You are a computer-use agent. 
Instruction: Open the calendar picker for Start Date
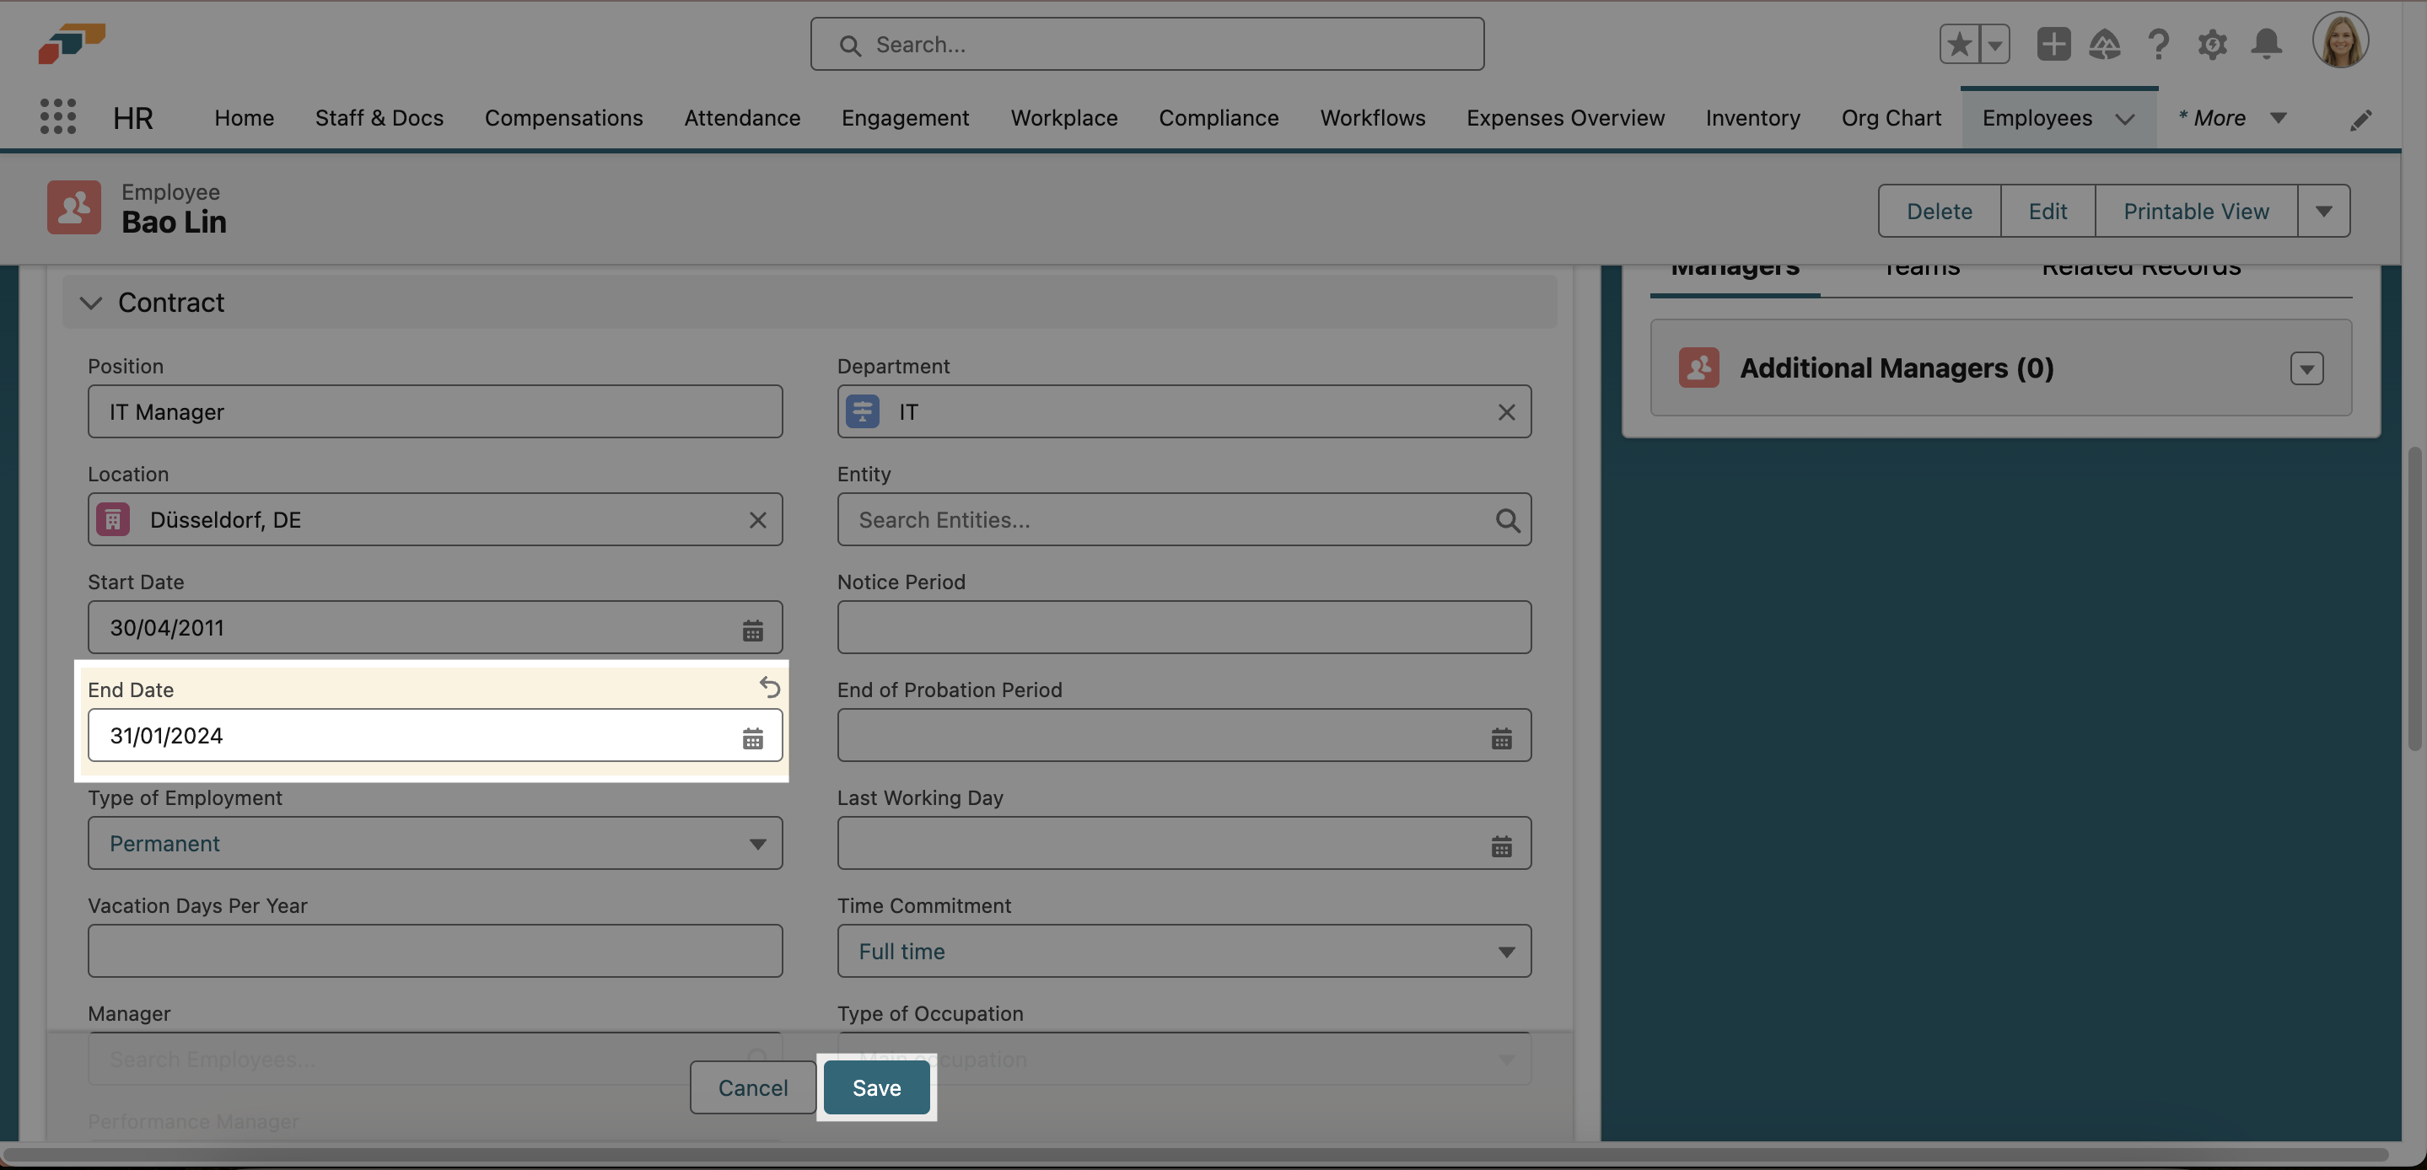coord(752,630)
